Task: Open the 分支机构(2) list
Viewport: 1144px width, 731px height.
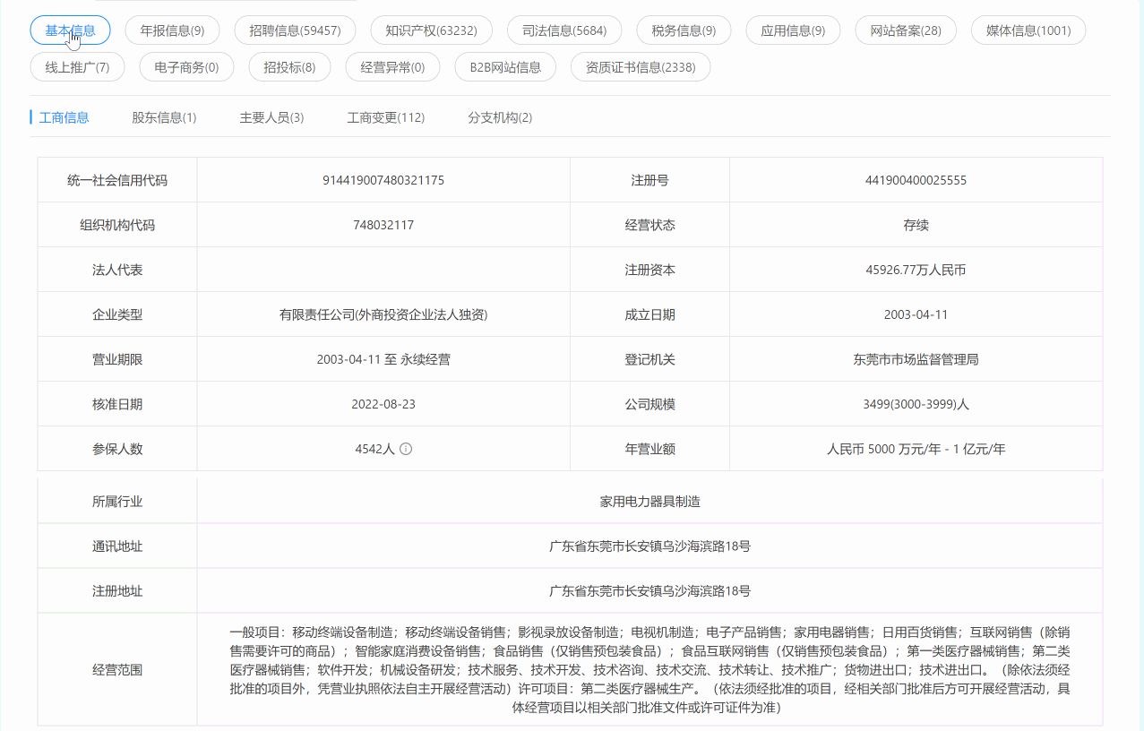Action: pyautogui.click(x=499, y=116)
